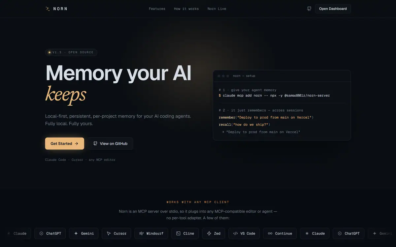Screen dimensions: 396x247
Task: Click the Open Dashboard button
Action: coord(333,9)
